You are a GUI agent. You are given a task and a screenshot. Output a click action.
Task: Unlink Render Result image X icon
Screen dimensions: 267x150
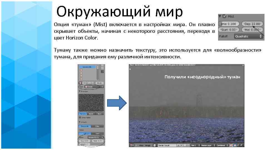pyautogui.click(x=188, y=145)
